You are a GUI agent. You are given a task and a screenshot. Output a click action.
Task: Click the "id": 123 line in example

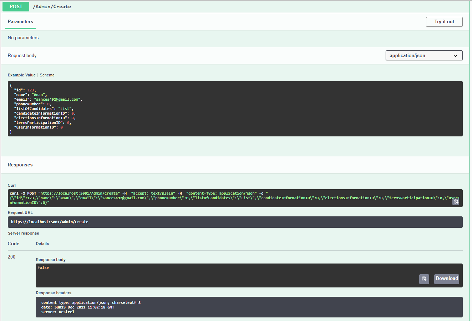click(x=25, y=90)
